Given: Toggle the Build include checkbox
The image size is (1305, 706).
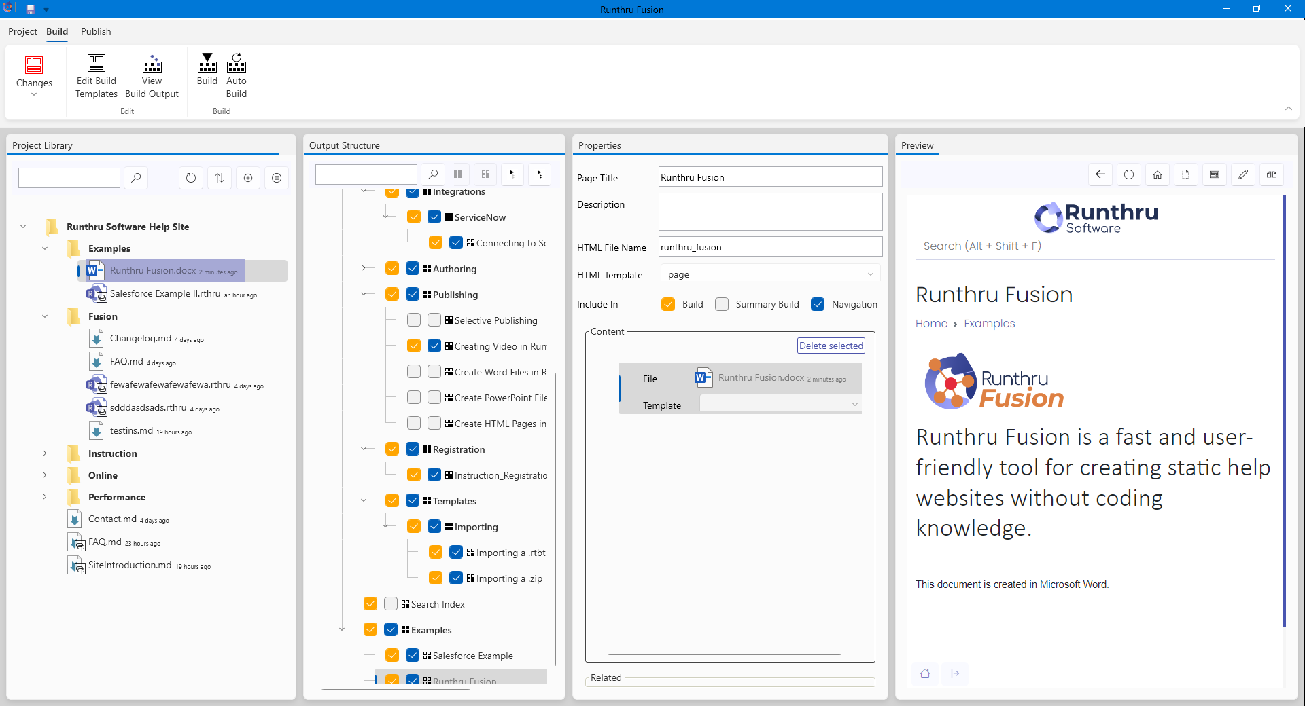Looking at the screenshot, I should point(668,304).
